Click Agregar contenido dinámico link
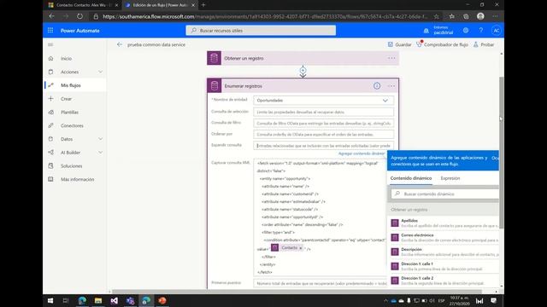 [362, 153]
